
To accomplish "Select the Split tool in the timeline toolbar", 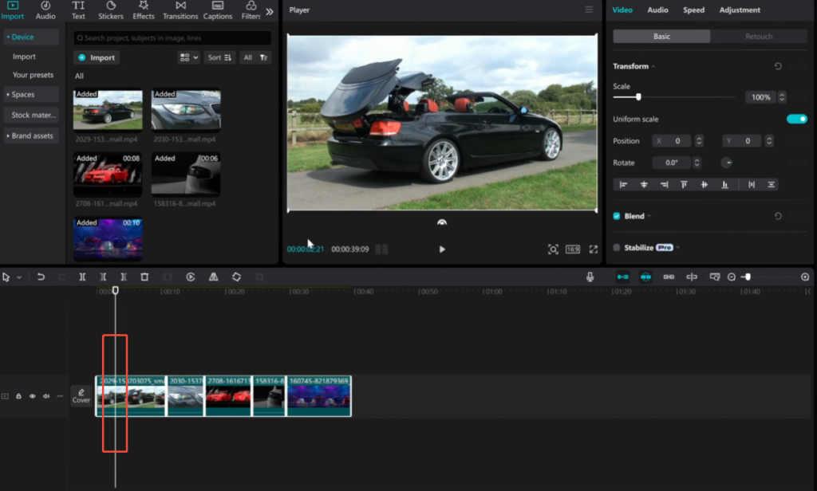I will [x=82, y=277].
